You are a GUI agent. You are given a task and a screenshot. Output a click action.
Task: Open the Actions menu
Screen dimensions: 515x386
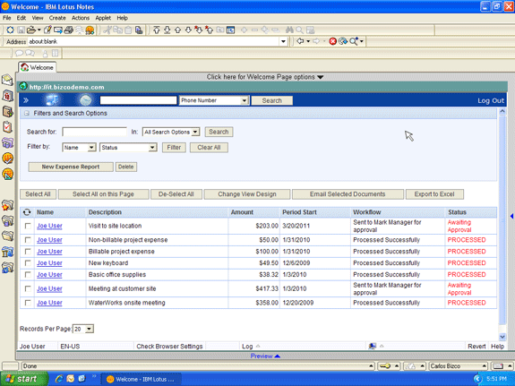coord(81,18)
